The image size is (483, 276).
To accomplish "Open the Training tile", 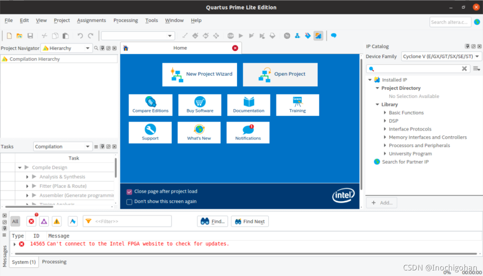I will [297, 105].
